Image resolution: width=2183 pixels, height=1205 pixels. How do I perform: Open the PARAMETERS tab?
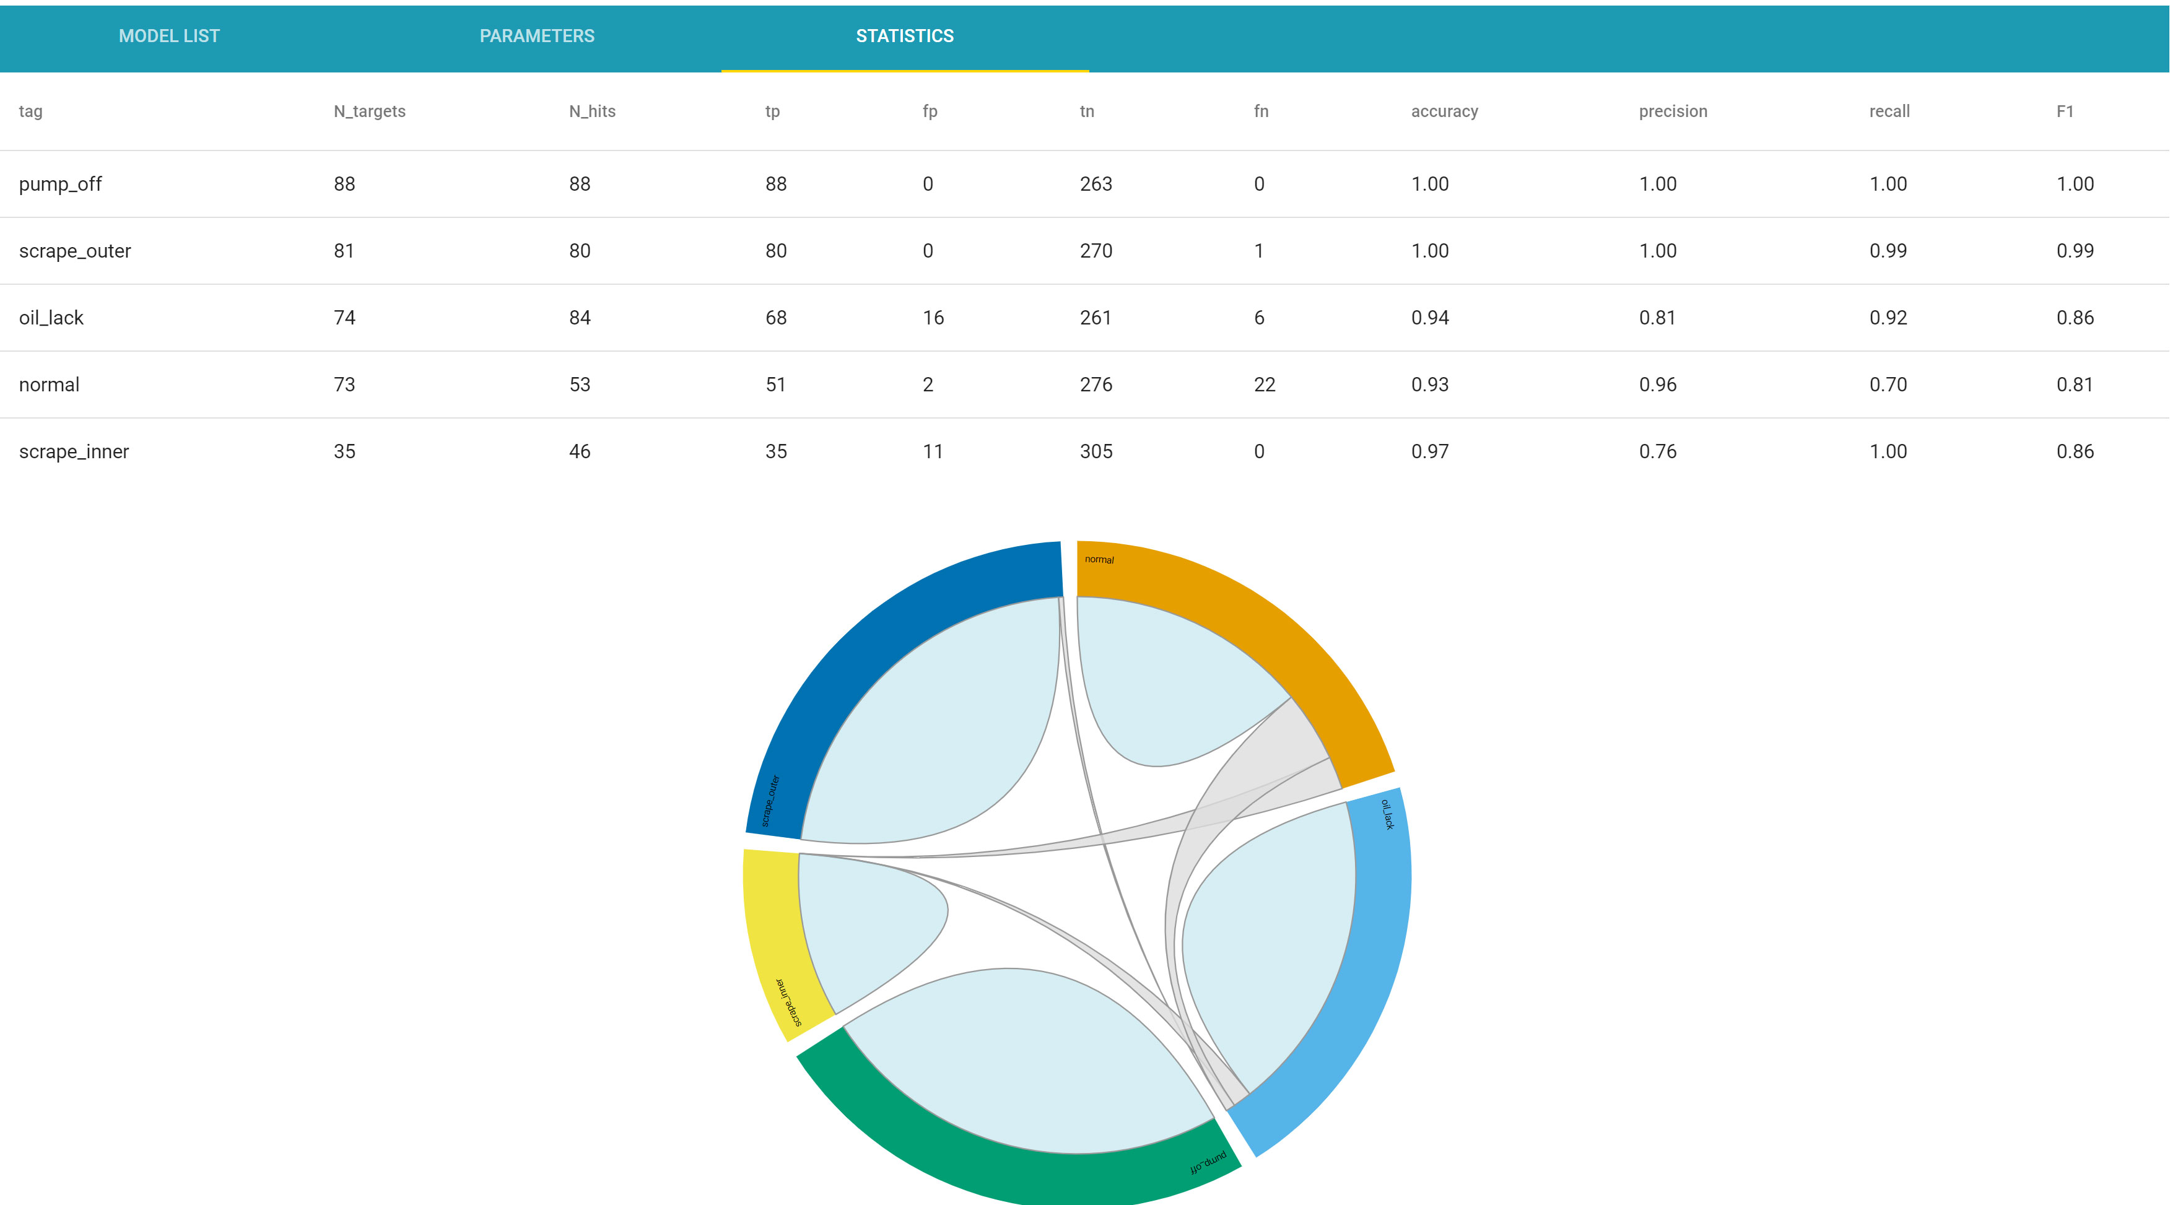click(536, 37)
